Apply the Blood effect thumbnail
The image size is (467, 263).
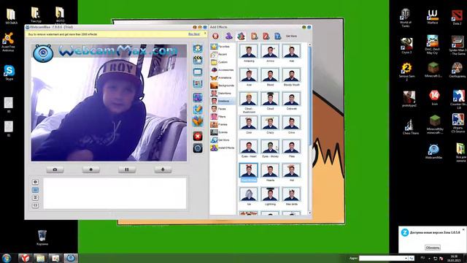click(270, 75)
